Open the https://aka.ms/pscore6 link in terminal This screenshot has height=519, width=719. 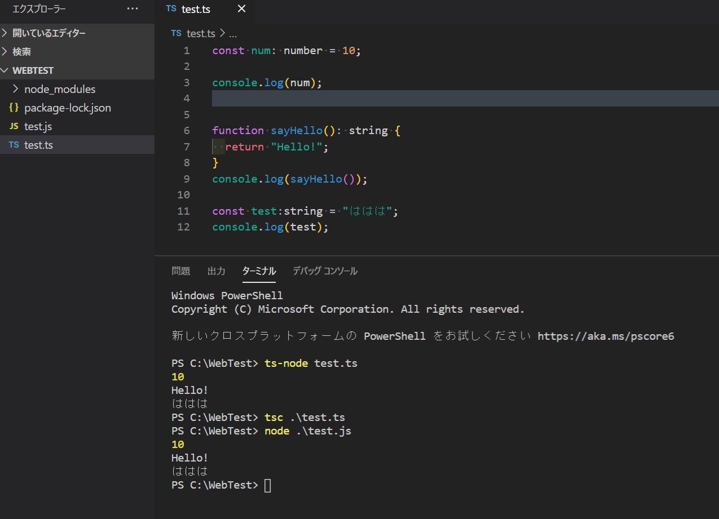(x=606, y=336)
